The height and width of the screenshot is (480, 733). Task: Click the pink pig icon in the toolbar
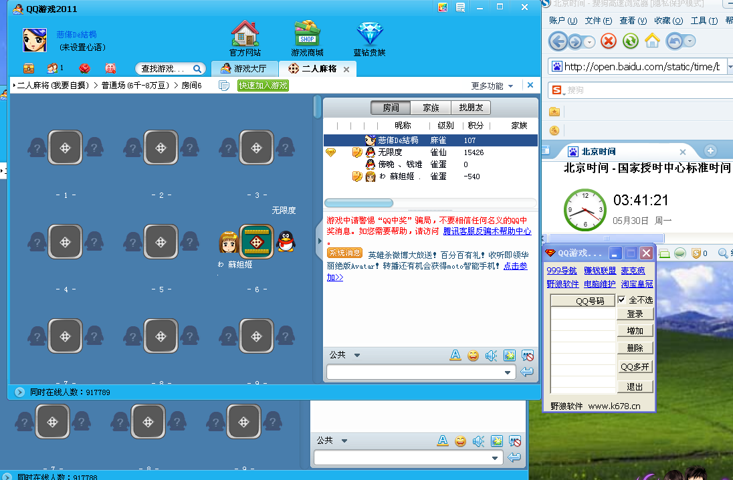pos(110,69)
